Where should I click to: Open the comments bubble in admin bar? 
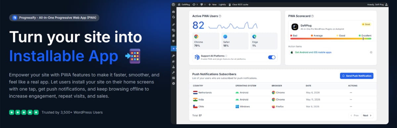(203, 5)
